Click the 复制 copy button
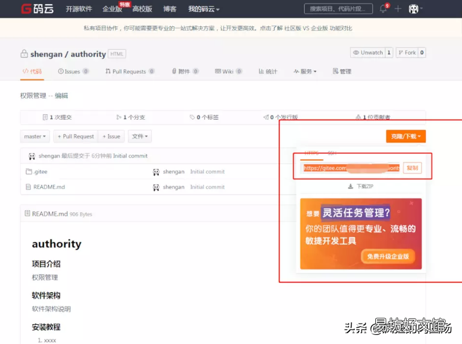This screenshot has width=462, height=344. pyautogui.click(x=412, y=168)
